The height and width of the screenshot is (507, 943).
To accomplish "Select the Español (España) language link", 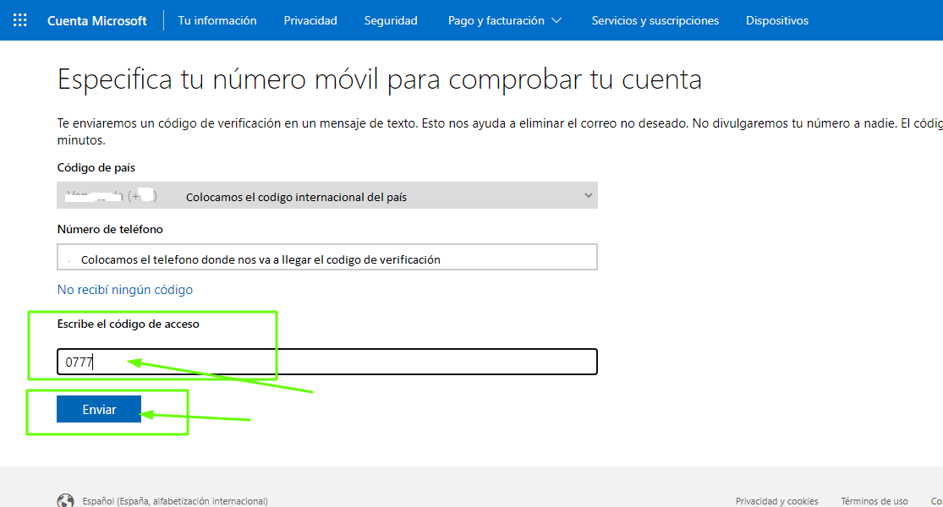I will point(175,501).
